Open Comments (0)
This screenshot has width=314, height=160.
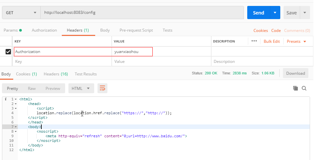pos(297,31)
